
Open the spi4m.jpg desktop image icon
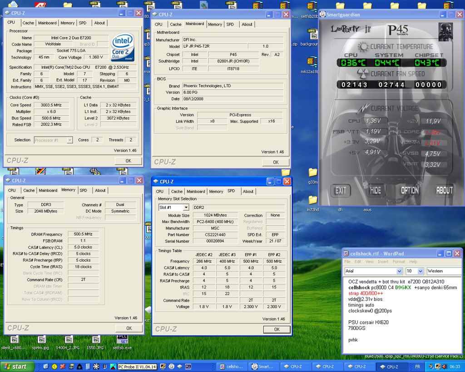(41, 340)
